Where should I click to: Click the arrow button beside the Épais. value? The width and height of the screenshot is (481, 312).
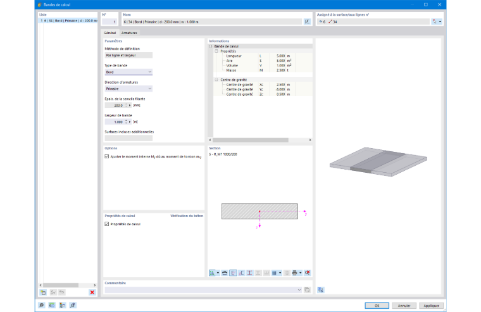[x=130, y=105]
